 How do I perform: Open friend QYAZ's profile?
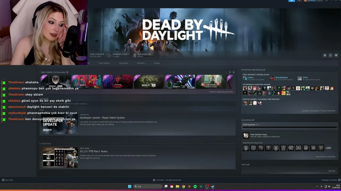305,77
